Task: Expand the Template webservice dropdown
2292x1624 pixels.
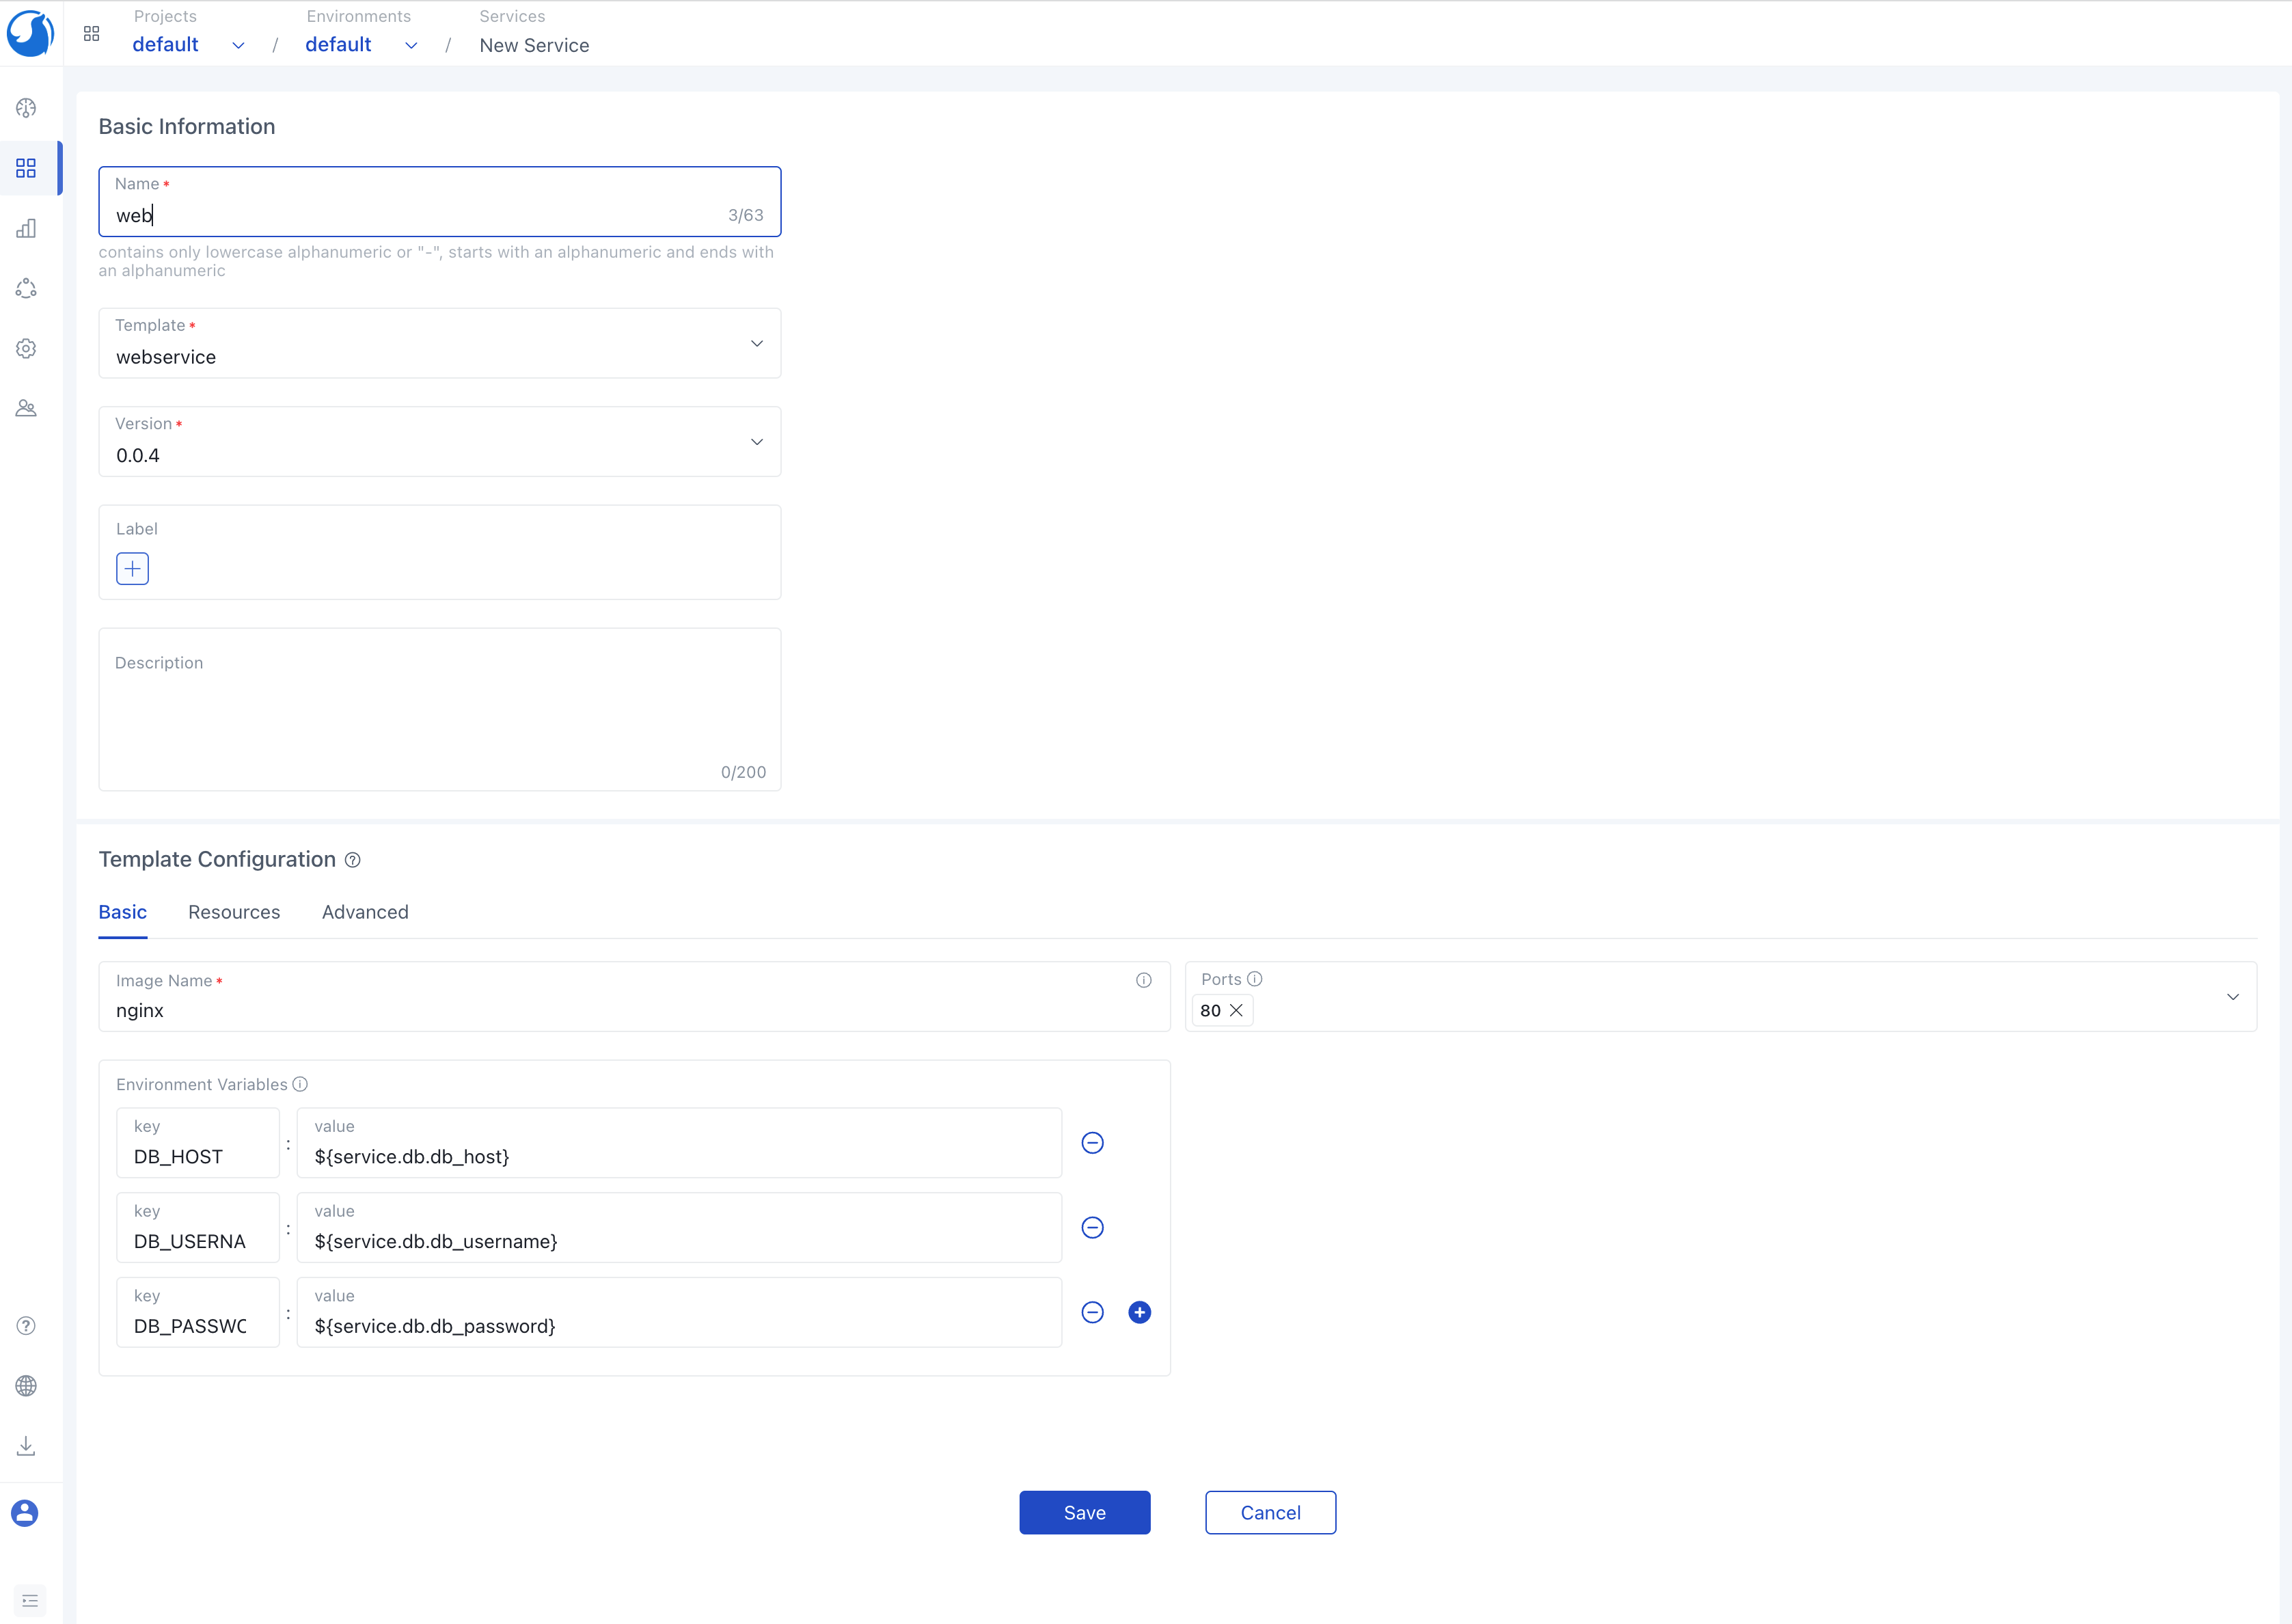Action: 756,344
